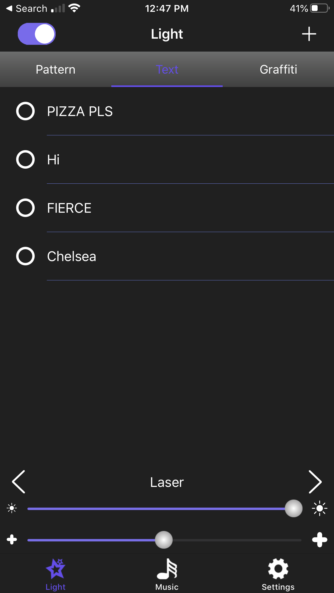The image size is (334, 593).
Task: Turn off the Light power switch
Action: (37, 34)
